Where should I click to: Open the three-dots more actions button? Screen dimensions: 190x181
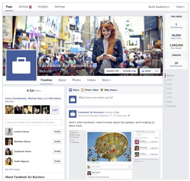156,71
